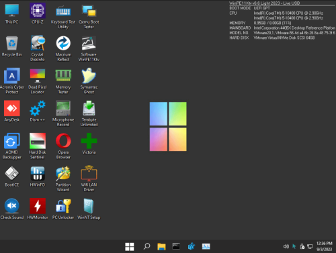
Task: Click the taskbar clock and date
Action: click(x=324, y=246)
